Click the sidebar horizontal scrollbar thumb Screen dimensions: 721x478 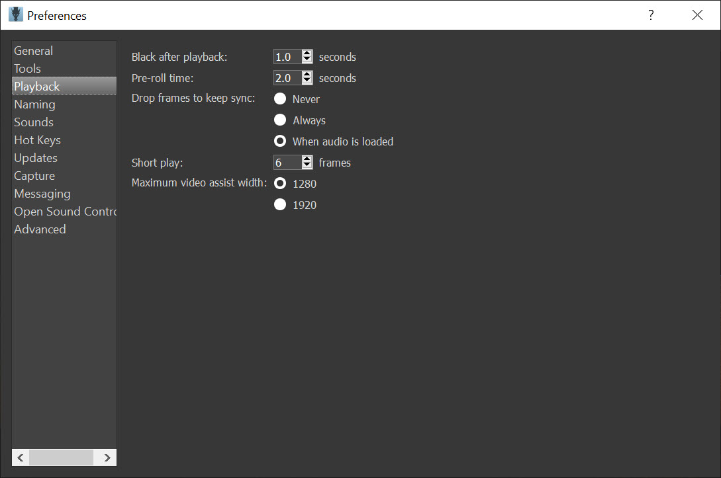tap(61, 458)
